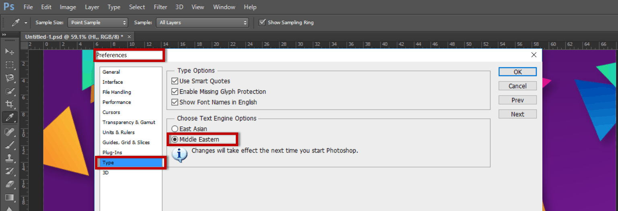
Task: Open Transparency & Gamut preferences
Action: pos(131,122)
